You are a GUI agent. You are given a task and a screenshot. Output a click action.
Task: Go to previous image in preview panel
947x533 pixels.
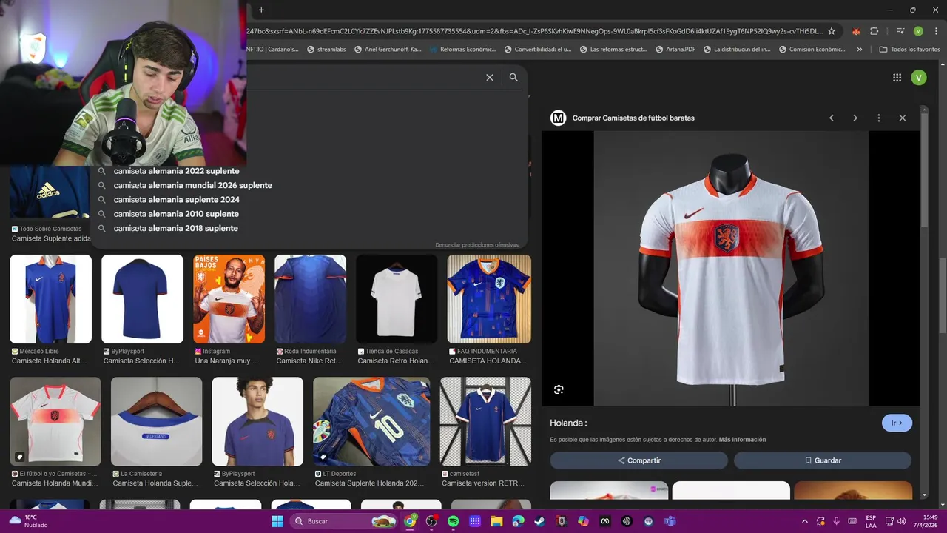[x=832, y=118]
